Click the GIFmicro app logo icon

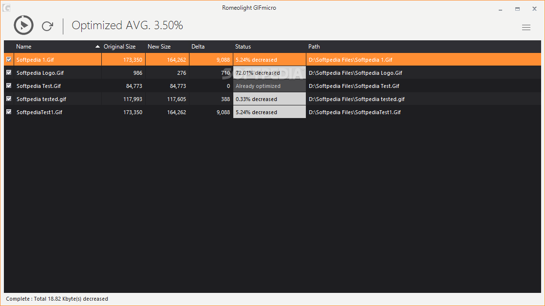pyautogui.click(x=6, y=8)
